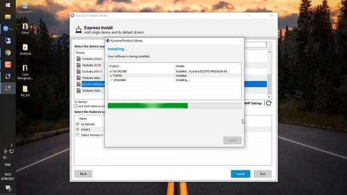347x195 pixels.
Task: Open the SNMP Settings link
Action: 253,103
